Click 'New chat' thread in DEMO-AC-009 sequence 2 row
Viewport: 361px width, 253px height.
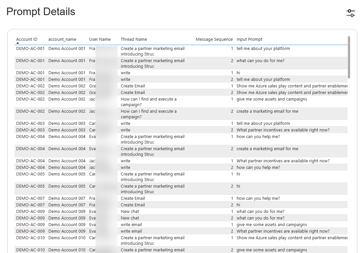[x=130, y=218]
